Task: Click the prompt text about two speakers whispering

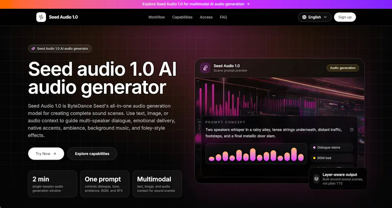Action: pos(273,133)
